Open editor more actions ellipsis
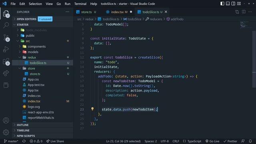The width and height of the screenshot is (256, 144). point(250,12)
